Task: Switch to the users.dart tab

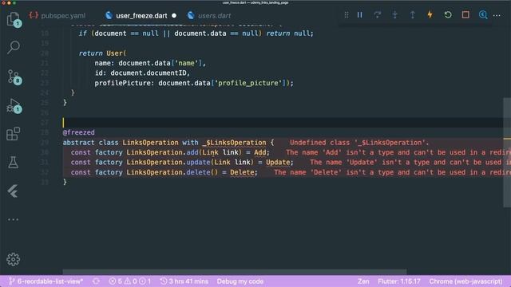Action: 209,16
